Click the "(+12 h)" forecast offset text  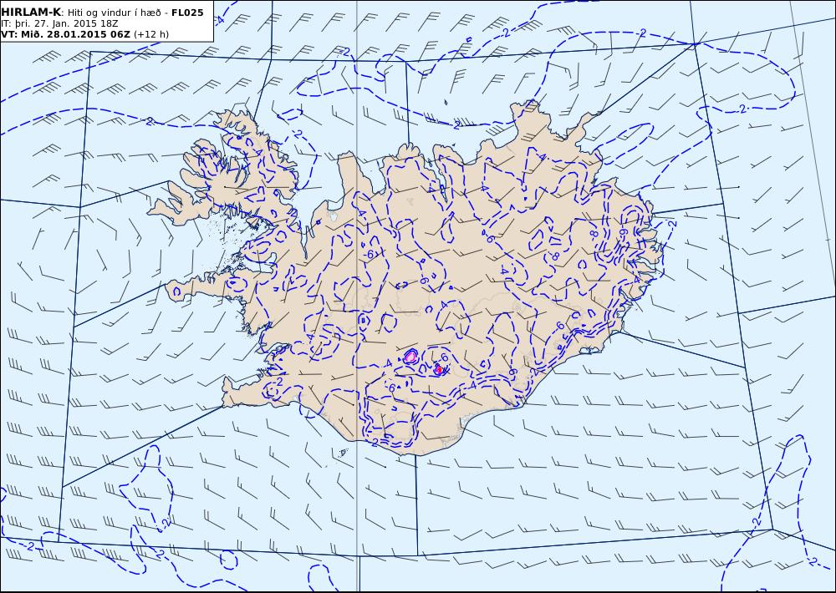[150, 34]
